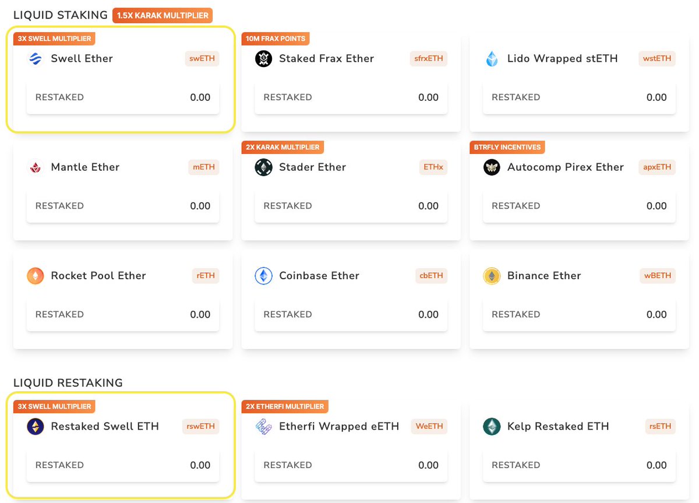The width and height of the screenshot is (699, 503).
Task: Open the Mantle Ether restaked balance row
Action: pos(123,206)
